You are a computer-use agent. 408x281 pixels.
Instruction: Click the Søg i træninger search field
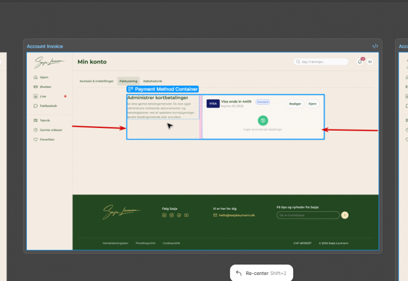point(321,62)
